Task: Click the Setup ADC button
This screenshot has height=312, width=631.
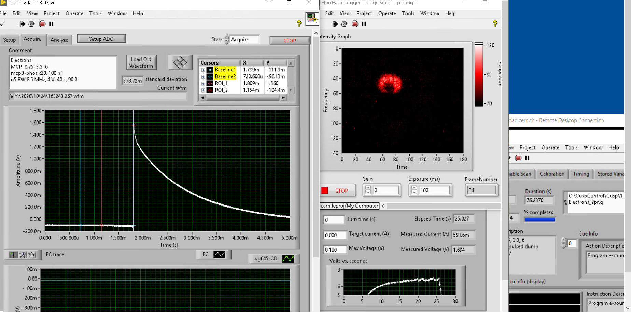Action: click(x=101, y=39)
